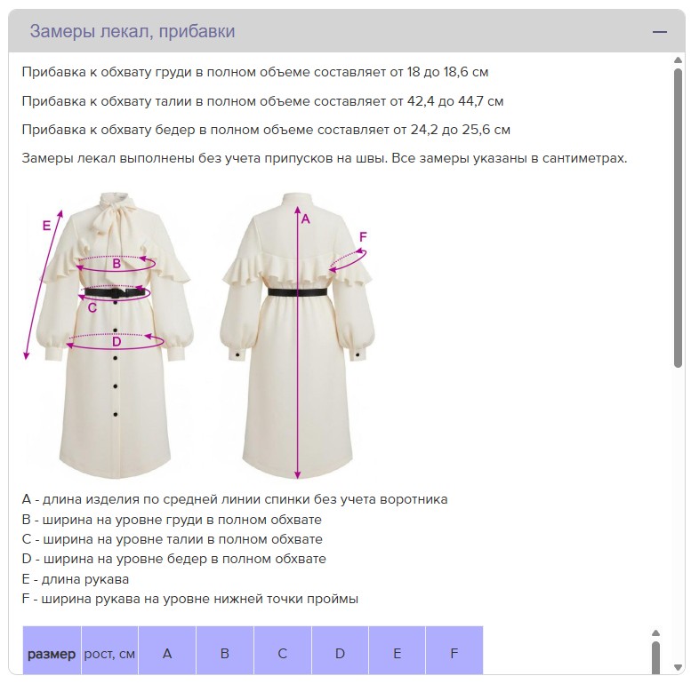The height and width of the screenshot is (684, 691).
Task: Click the inner table scrollbar thumb
Action: [x=656, y=657]
